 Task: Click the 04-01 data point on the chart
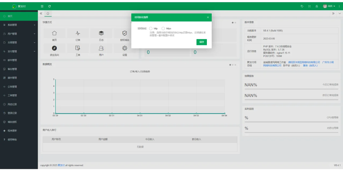(x=140, y=113)
